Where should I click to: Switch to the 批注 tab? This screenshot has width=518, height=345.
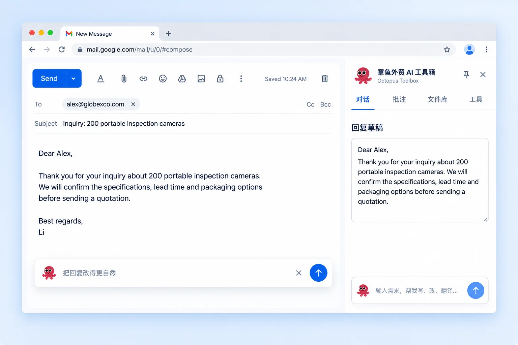(x=399, y=100)
